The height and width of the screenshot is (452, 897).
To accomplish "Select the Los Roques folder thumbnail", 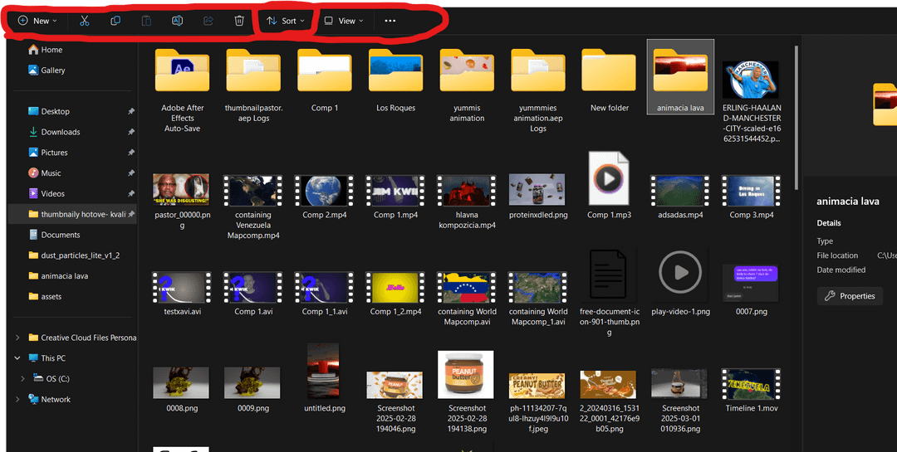I will 396,70.
